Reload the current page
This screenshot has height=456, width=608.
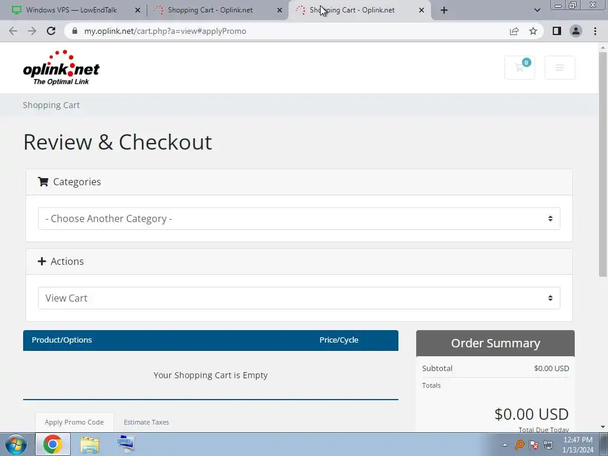click(51, 31)
